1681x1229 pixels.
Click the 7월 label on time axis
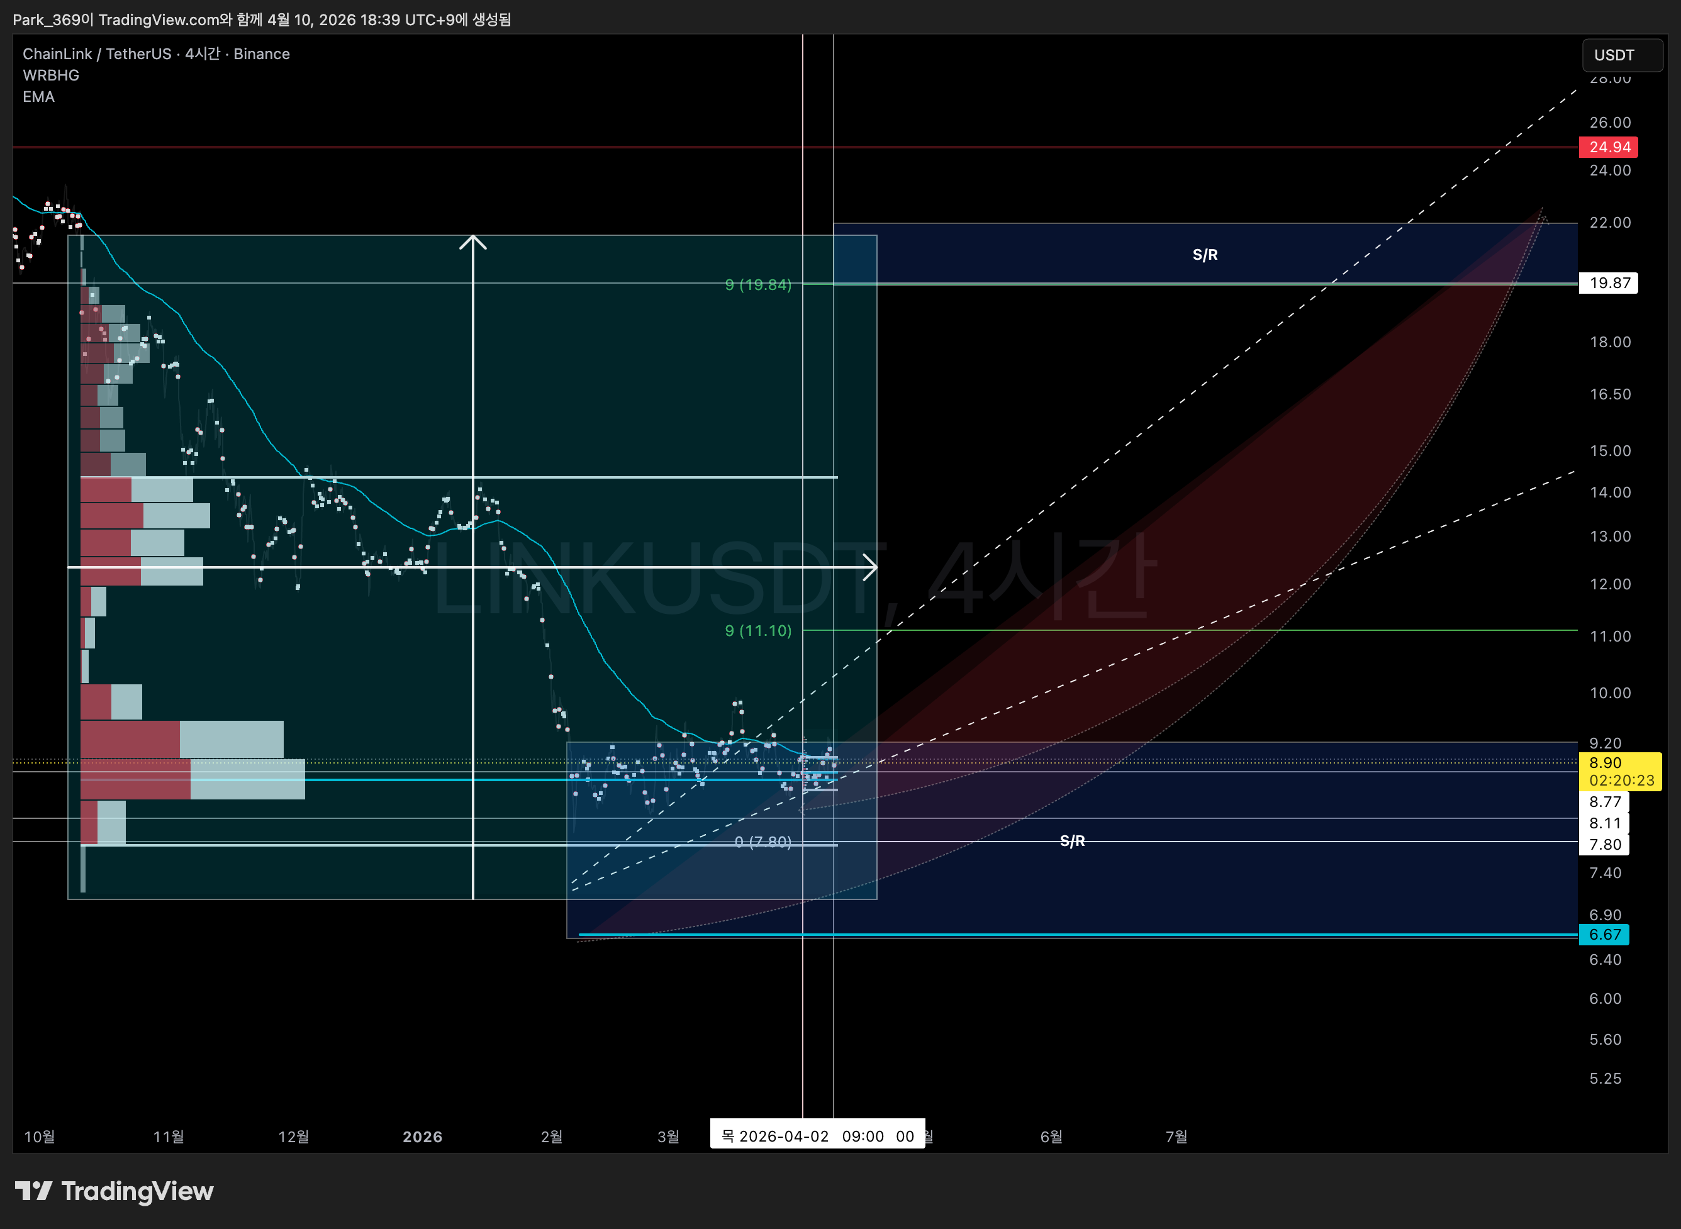(1176, 1137)
